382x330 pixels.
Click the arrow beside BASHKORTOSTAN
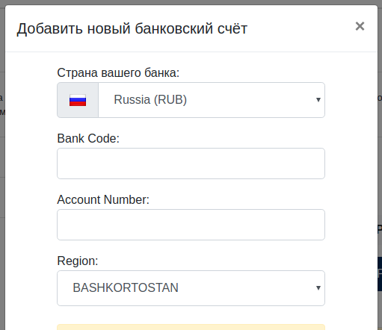coord(318,288)
